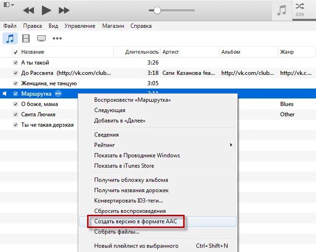Select the track Санта Лючия
316x252 pixels.
coord(38,114)
